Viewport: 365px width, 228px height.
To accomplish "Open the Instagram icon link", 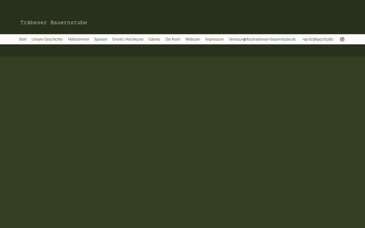I will click(342, 40).
